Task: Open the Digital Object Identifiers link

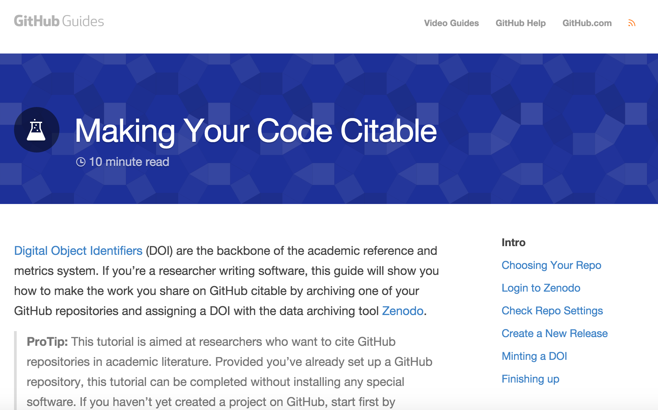Action: pos(77,250)
